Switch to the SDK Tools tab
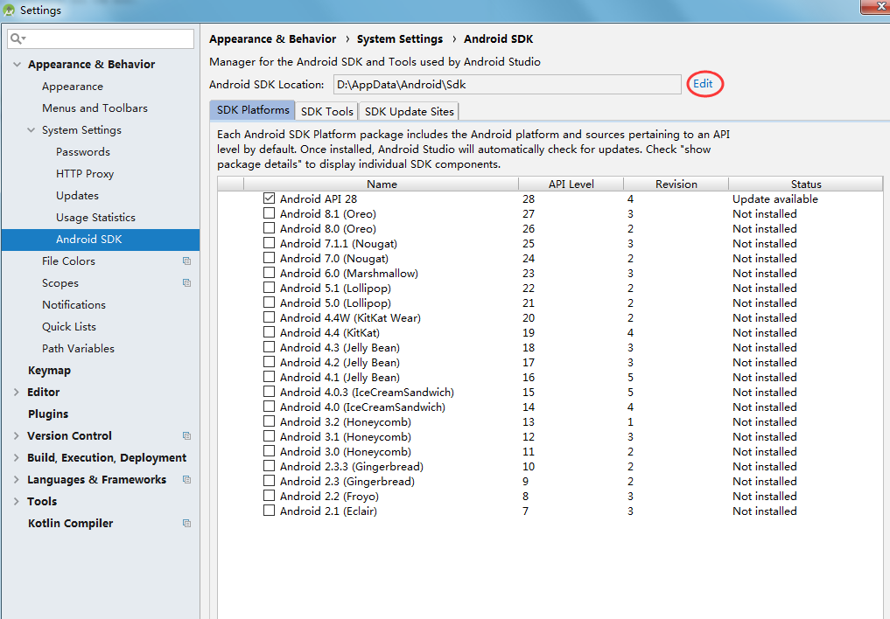 click(x=326, y=111)
